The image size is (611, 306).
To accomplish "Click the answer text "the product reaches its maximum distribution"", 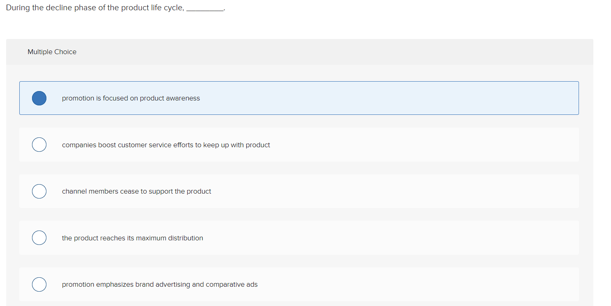I will [x=132, y=238].
